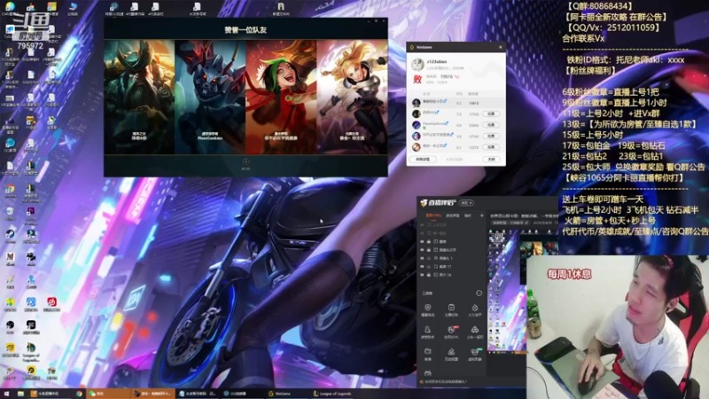Screen dimensions: 709x399
Task: Add a new scene with the plus icon
Action: pyautogui.click(x=482, y=215)
